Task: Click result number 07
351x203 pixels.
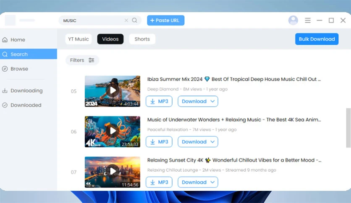Action: pos(73,172)
